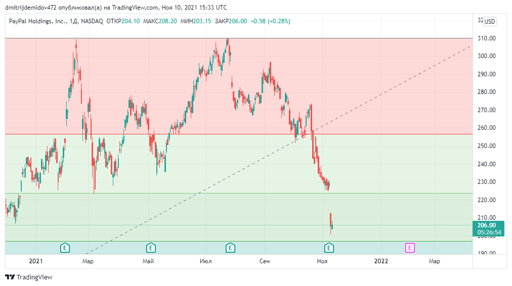The width and height of the screenshot is (512, 286).
Task: Click the 230.00 price axis label
Action: 487,182
